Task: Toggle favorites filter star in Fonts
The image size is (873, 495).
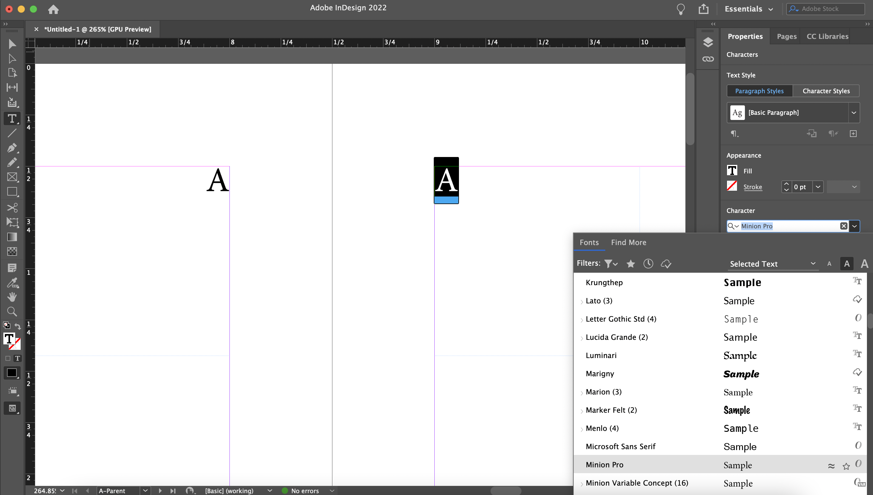Action: 631,264
